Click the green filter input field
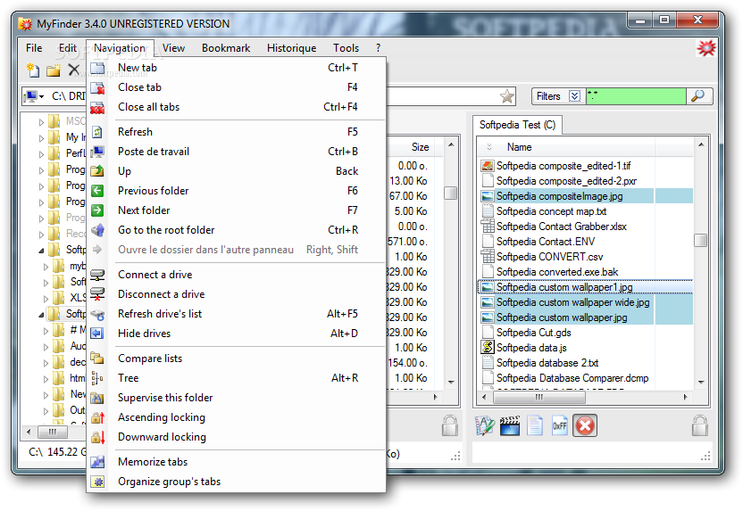The image size is (743, 511). (x=636, y=96)
